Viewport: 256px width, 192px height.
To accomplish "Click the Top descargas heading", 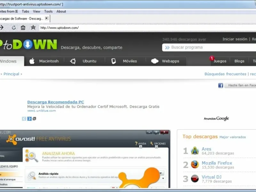I will point(200,137).
